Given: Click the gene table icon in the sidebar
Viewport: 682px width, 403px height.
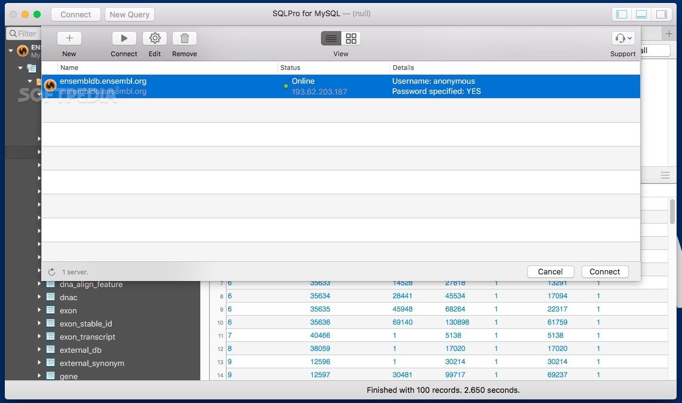Looking at the screenshot, I should pyautogui.click(x=51, y=376).
